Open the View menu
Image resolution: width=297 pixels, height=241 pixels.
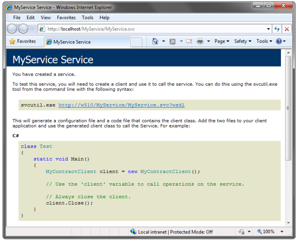pos(46,17)
